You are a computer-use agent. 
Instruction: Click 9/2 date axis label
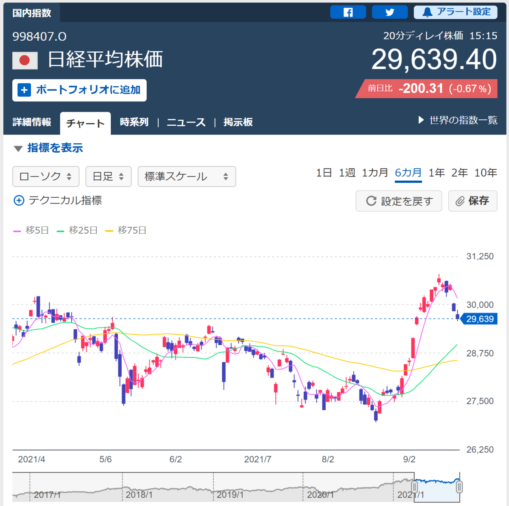409,459
